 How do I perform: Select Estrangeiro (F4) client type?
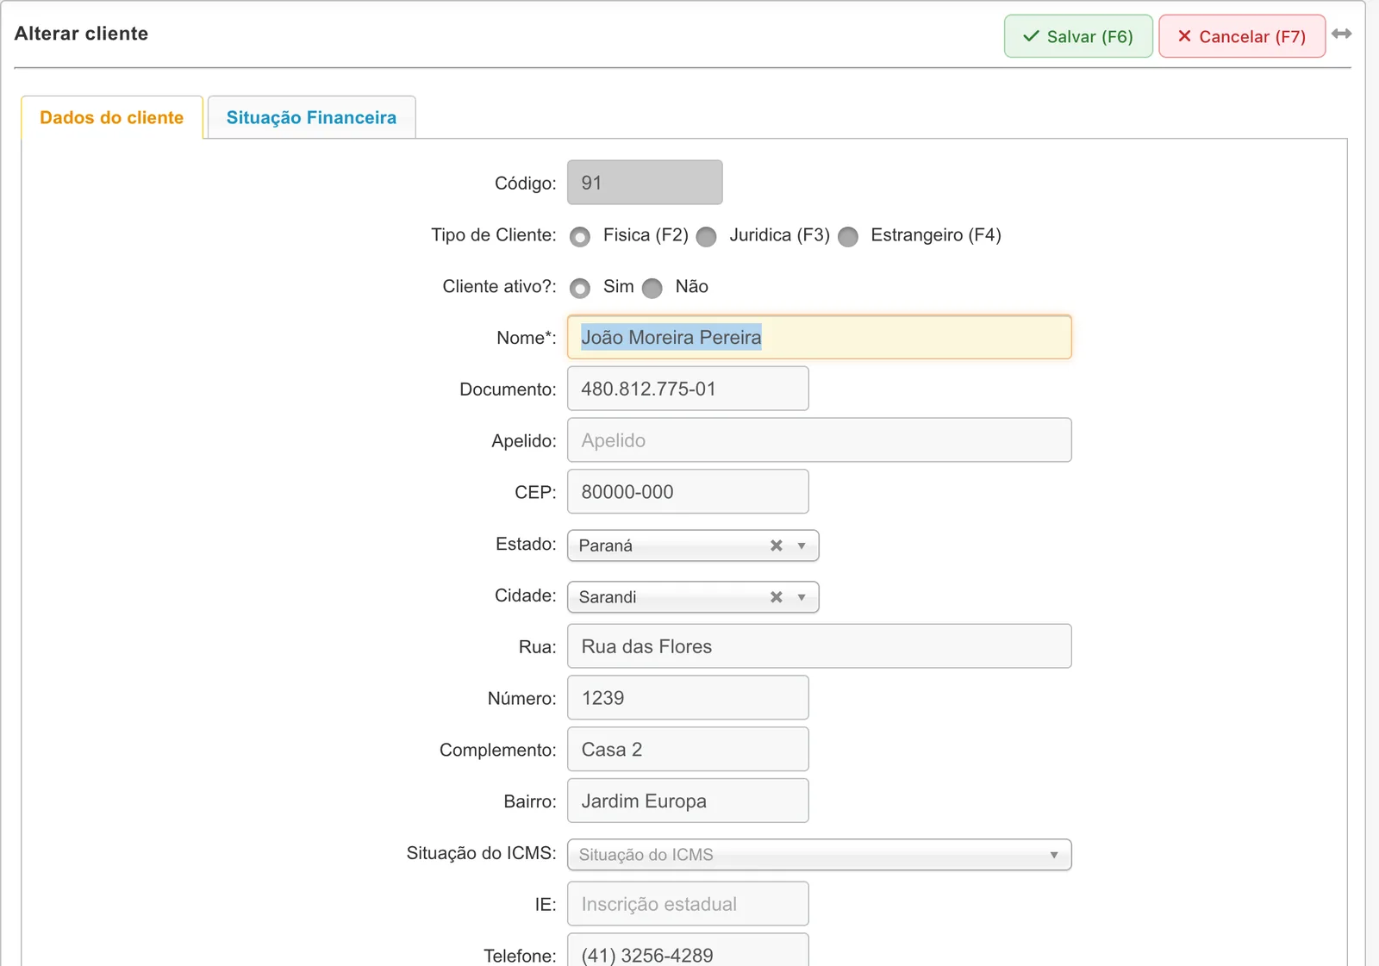coord(848,237)
